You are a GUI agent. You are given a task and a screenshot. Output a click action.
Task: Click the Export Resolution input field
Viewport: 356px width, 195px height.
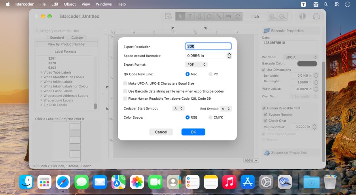click(208, 46)
